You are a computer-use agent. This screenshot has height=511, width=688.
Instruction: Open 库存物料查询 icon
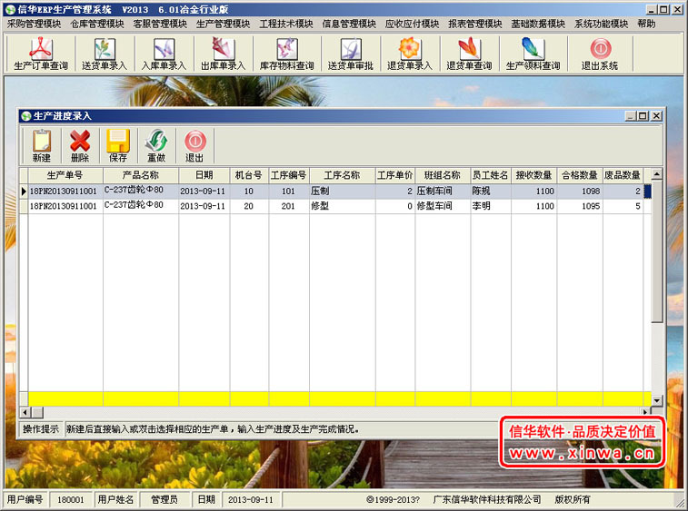click(x=286, y=54)
